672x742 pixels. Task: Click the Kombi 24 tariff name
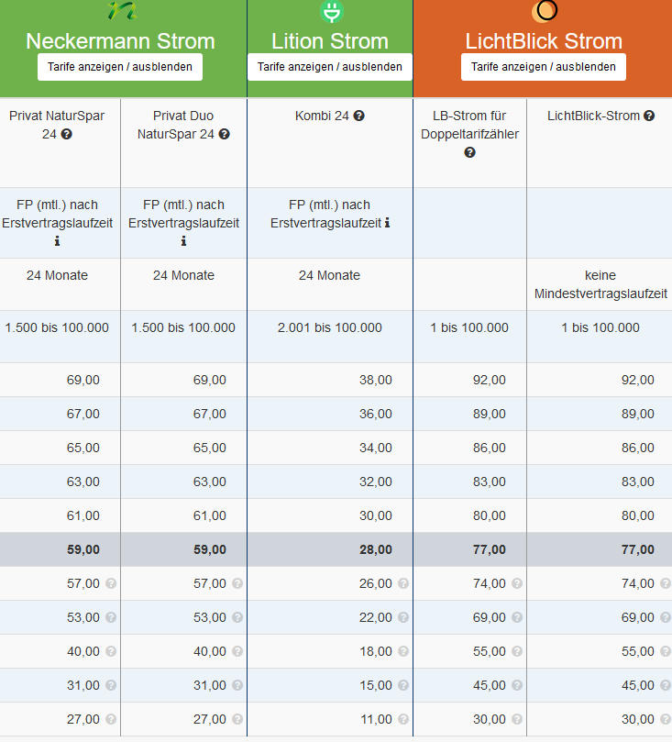(x=323, y=116)
